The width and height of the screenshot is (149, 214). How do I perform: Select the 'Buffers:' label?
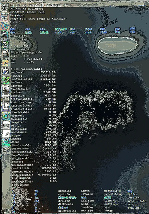point(17,82)
